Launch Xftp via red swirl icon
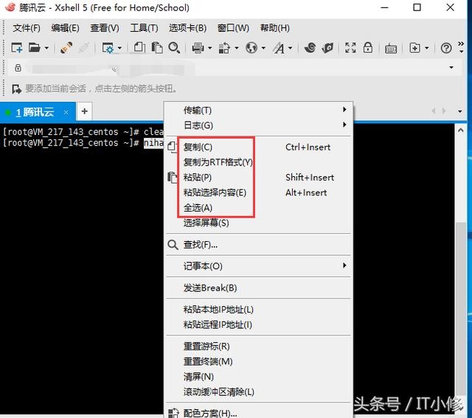The width and height of the screenshot is (472, 418). point(310,47)
